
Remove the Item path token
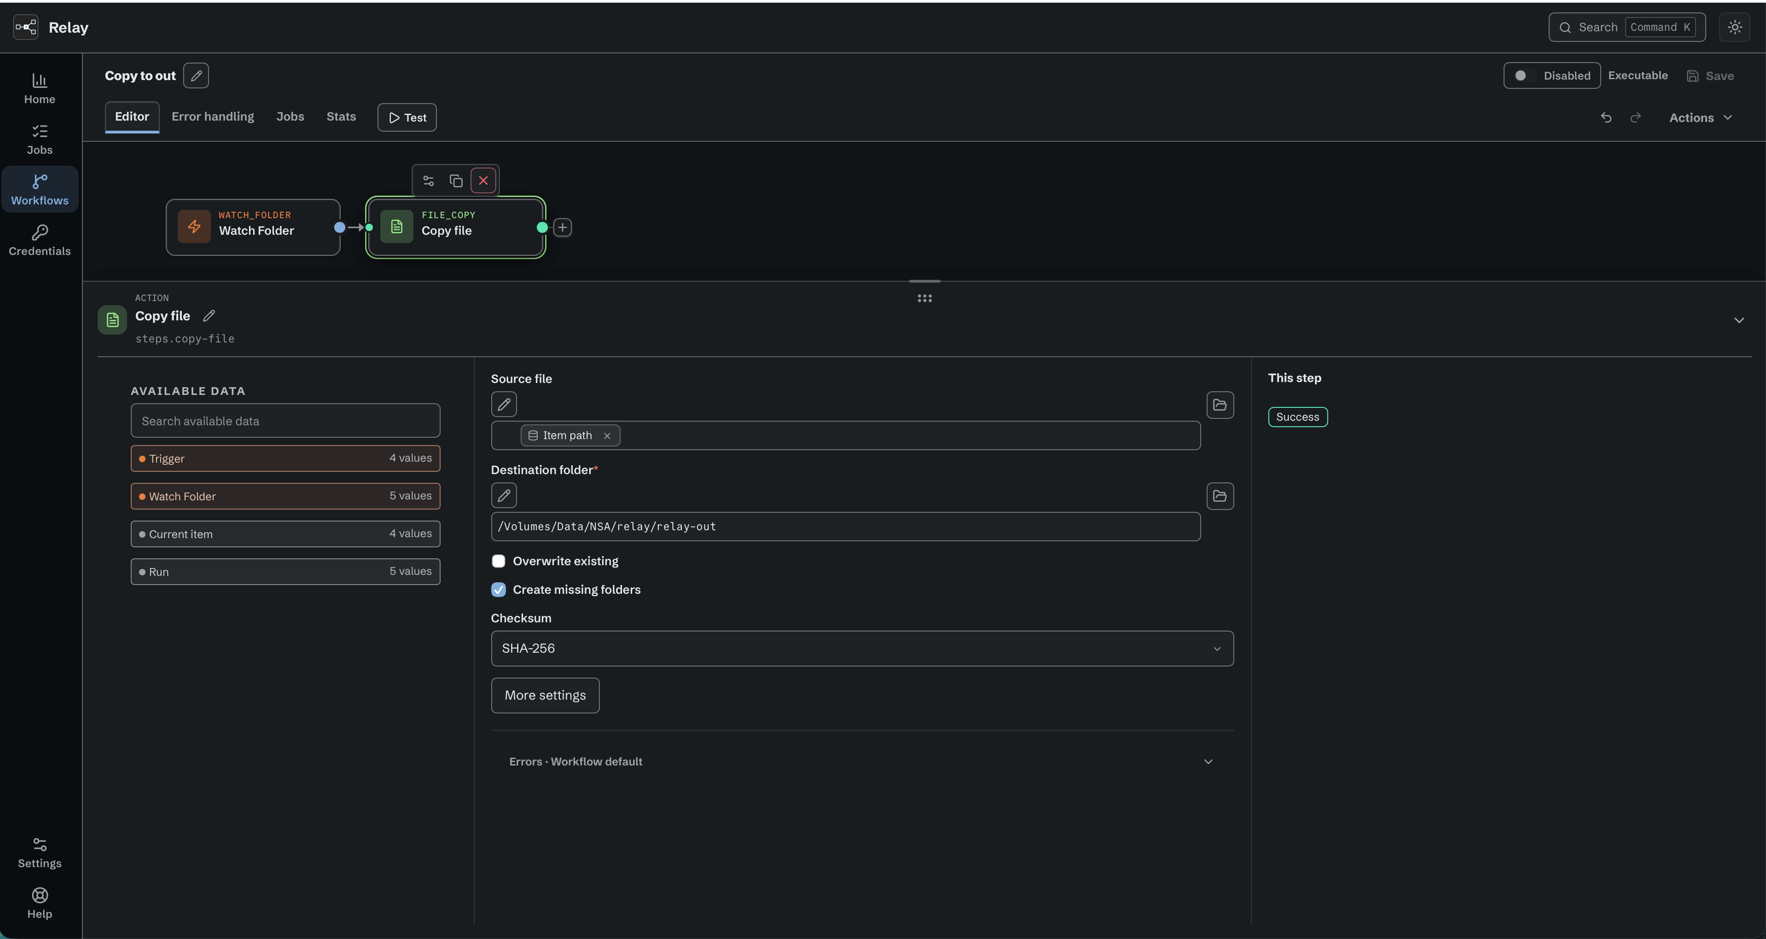coord(607,436)
